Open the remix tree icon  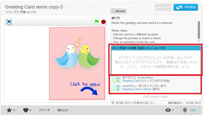pos(185,110)
